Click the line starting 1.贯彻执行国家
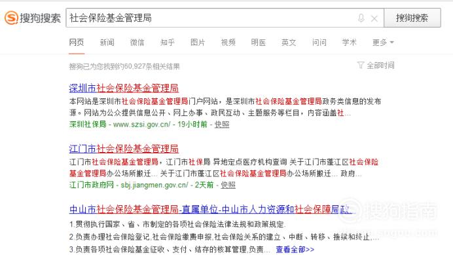Image resolution: width=453 pixels, height=255 pixels. coord(177,224)
